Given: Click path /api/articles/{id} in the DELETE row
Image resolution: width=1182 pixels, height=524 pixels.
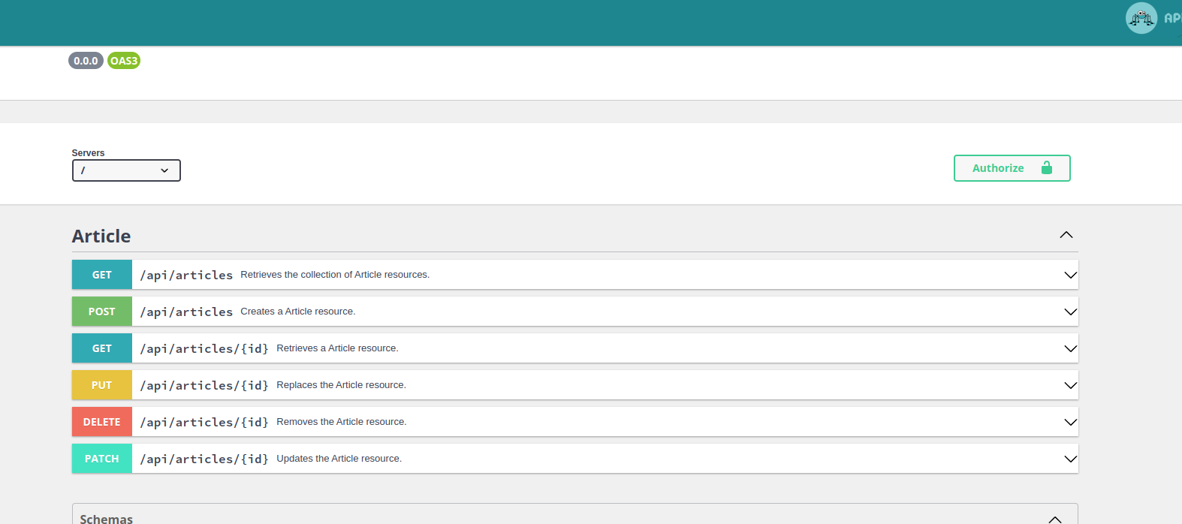Looking at the screenshot, I should [x=204, y=422].
